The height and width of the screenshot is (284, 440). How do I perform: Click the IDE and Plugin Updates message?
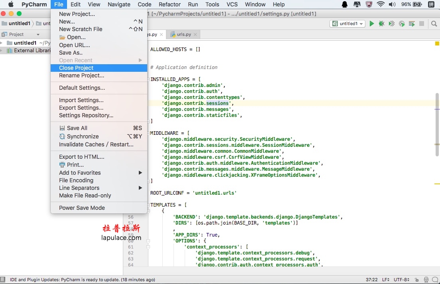(83, 280)
